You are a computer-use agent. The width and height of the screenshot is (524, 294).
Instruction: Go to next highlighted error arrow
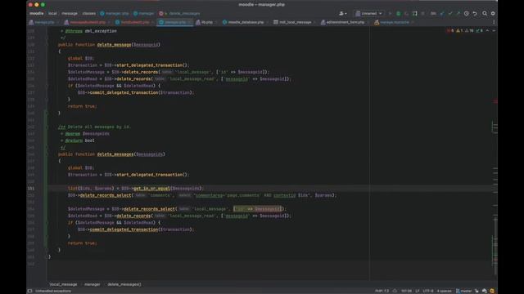click(x=494, y=31)
